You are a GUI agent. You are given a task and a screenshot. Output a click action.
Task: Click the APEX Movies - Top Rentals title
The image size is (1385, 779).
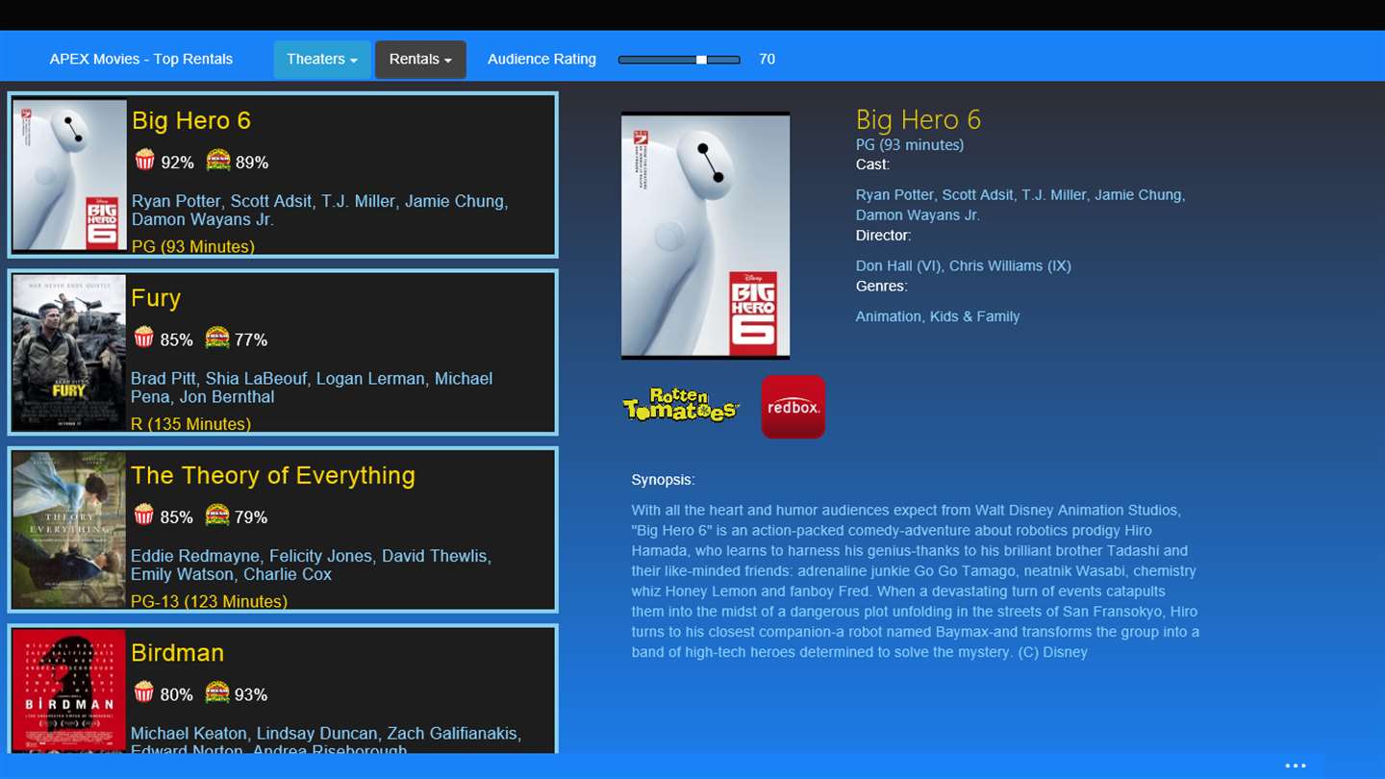click(141, 59)
